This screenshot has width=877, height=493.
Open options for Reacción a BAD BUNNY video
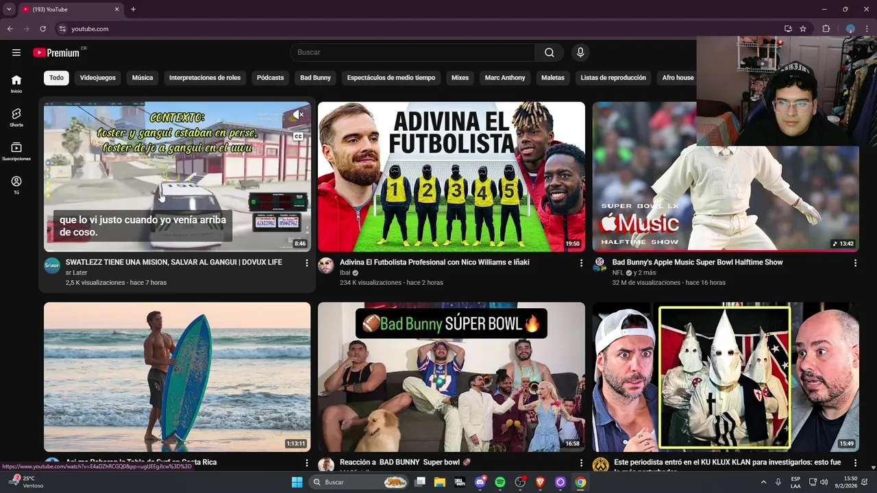[581, 463]
